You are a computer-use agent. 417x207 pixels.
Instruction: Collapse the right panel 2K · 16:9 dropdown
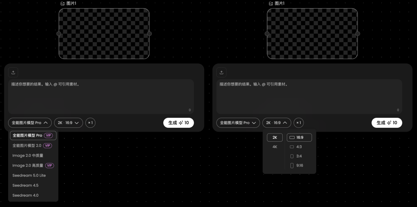click(277, 123)
